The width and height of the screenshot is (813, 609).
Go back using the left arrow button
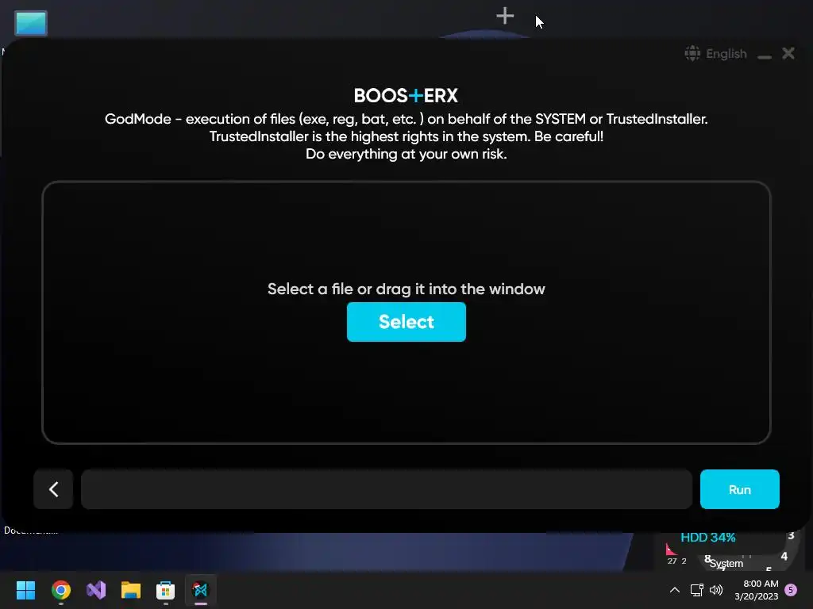[53, 489]
